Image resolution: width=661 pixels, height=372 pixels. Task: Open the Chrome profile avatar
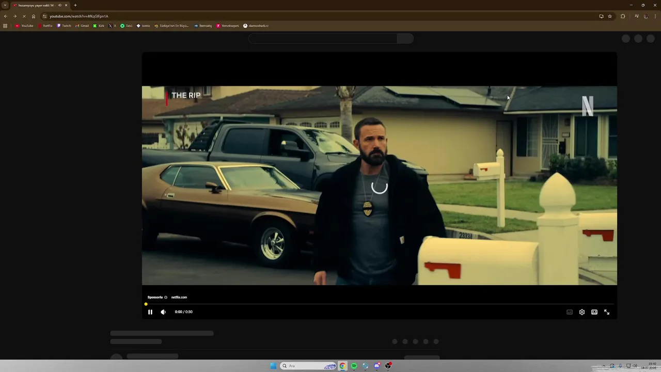(x=646, y=16)
